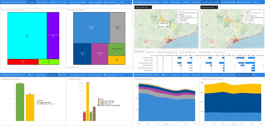The width and height of the screenshot is (265, 126).
Task: Select Commune table tab below the maps
Action: tap(139, 53)
